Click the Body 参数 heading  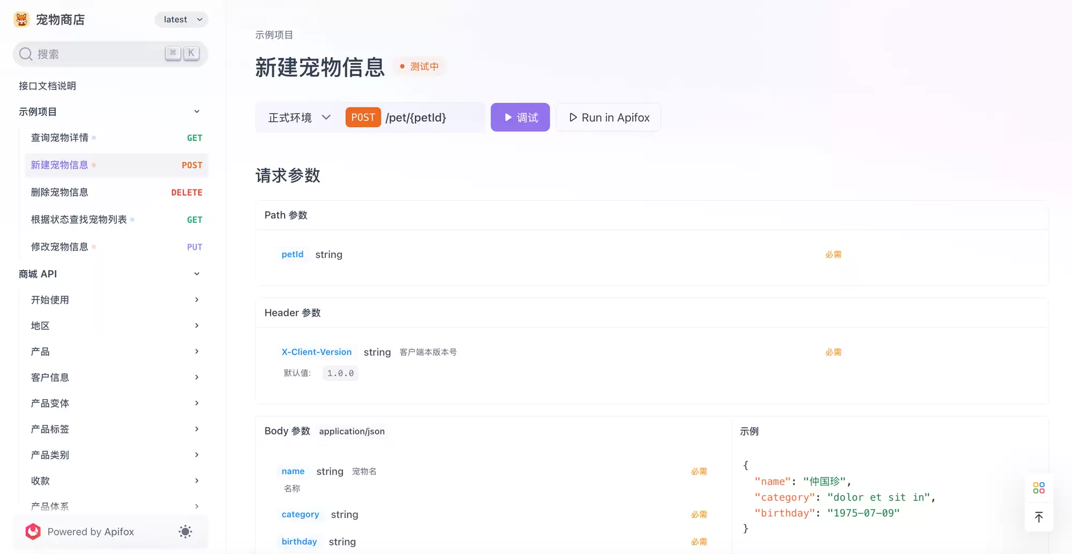click(287, 431)
